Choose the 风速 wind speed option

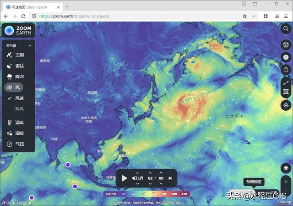point(16,98)
